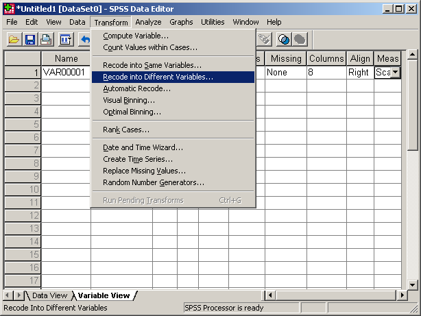Click the Variable View tab

click(104, 295)
